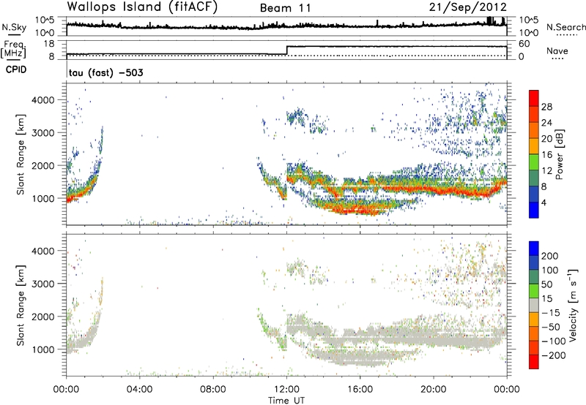Click the blue top segment of Velocity colorbar

pyautogui.click(x=534, y=249)
